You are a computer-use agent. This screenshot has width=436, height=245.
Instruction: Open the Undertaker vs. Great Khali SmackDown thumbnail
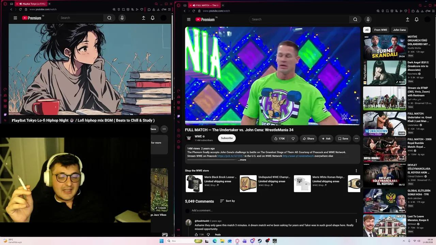tap(385, 124)
